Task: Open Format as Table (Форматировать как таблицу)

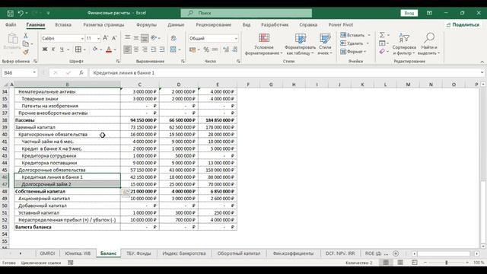Action: 300,44
